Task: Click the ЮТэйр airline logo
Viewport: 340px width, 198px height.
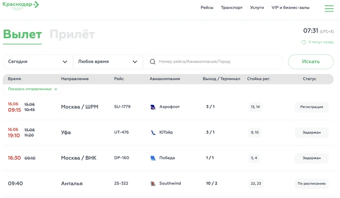Action: click(153, 132)
